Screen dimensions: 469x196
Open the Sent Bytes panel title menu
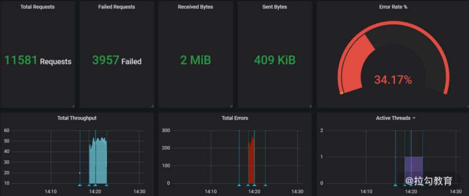tap(274, 7)
